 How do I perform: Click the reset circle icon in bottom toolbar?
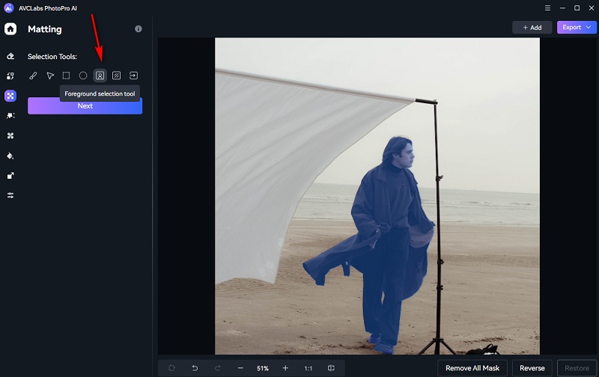click(x=171, y=368)
